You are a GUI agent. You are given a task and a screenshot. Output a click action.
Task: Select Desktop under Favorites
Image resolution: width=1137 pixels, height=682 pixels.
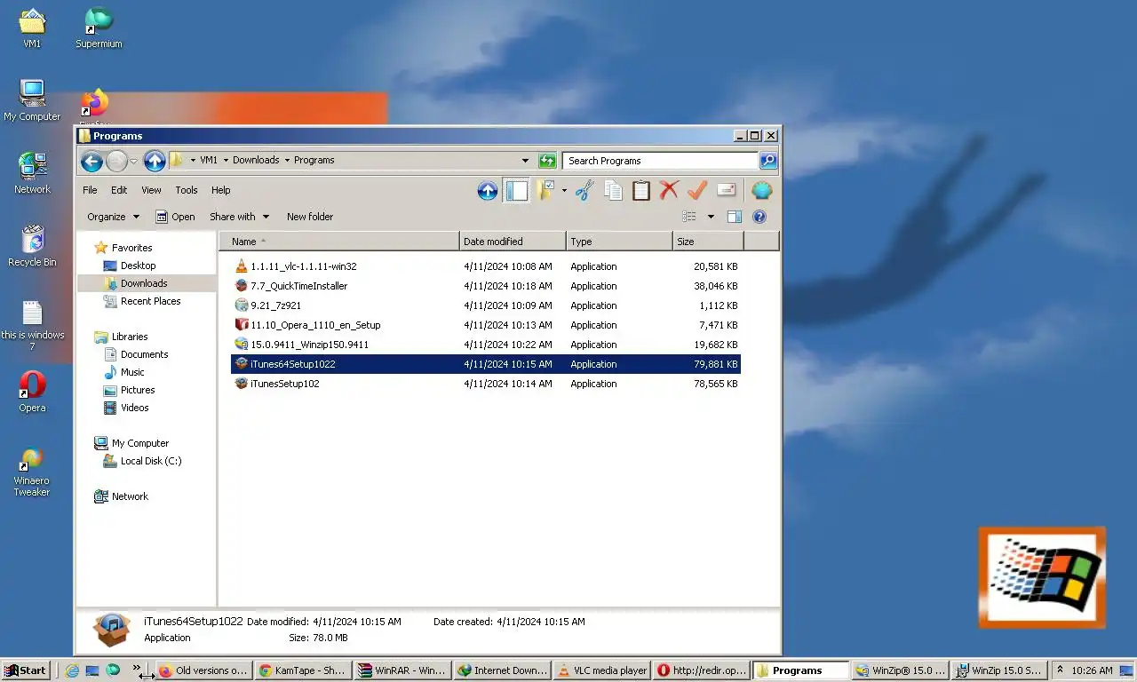pyautogui.click(x=138, y=266)
